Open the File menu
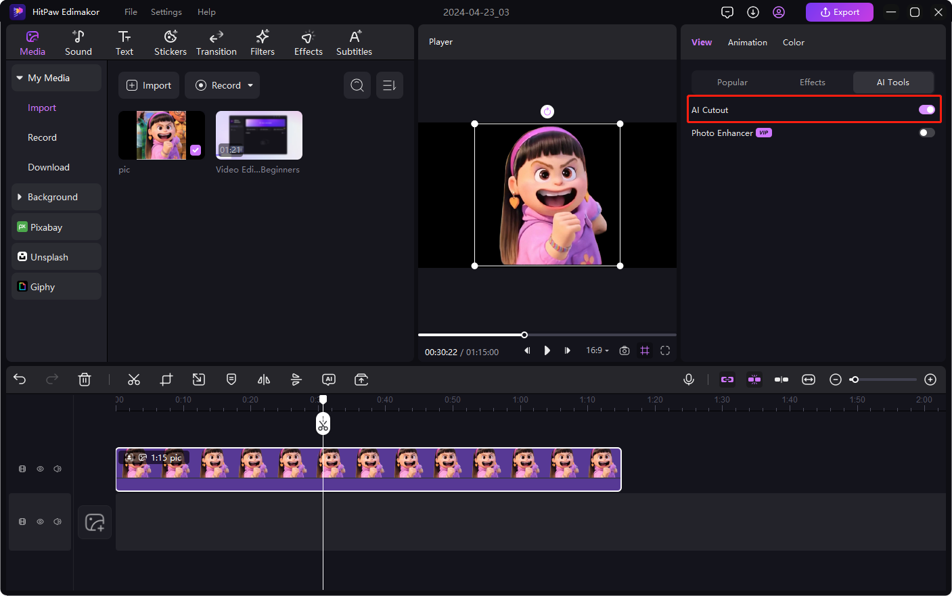This screenshot has width=952, height=596. click(131, 12)
